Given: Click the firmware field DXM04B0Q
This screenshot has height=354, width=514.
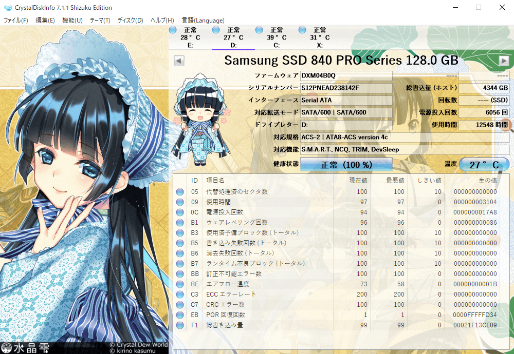Looking at the screenshot, I should pos(346,75).
